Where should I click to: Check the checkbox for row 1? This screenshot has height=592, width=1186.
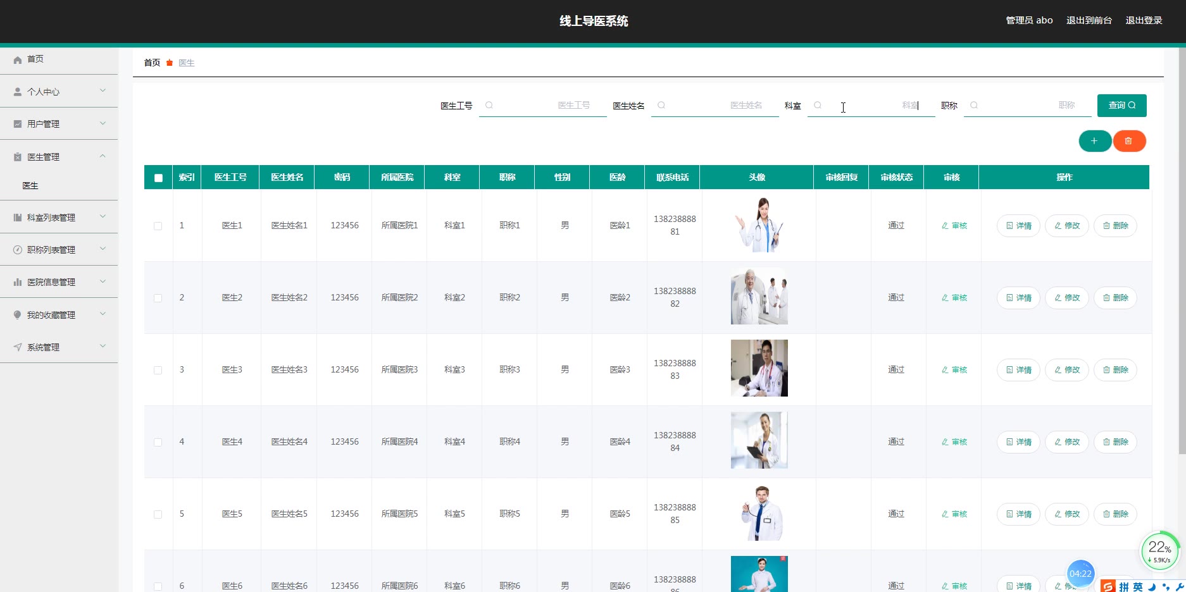pyautogui.click(x=158, y=226)
